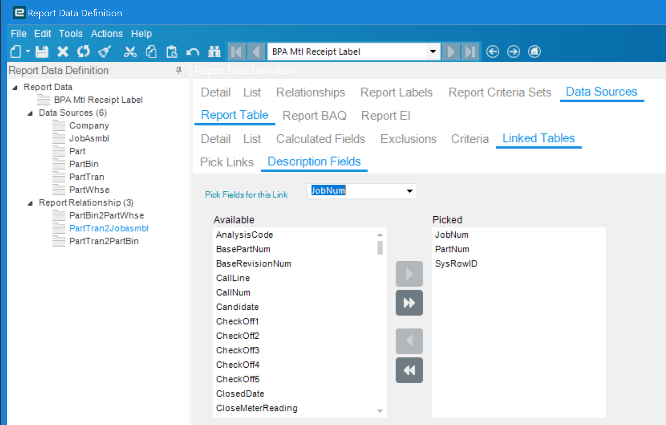Screen dimensions: 666x425
Task: Collapse the Report Data tree node
Action: [15, 87]
